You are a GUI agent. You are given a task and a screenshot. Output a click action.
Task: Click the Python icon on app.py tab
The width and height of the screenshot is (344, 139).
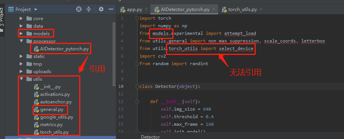coord(123,9)
